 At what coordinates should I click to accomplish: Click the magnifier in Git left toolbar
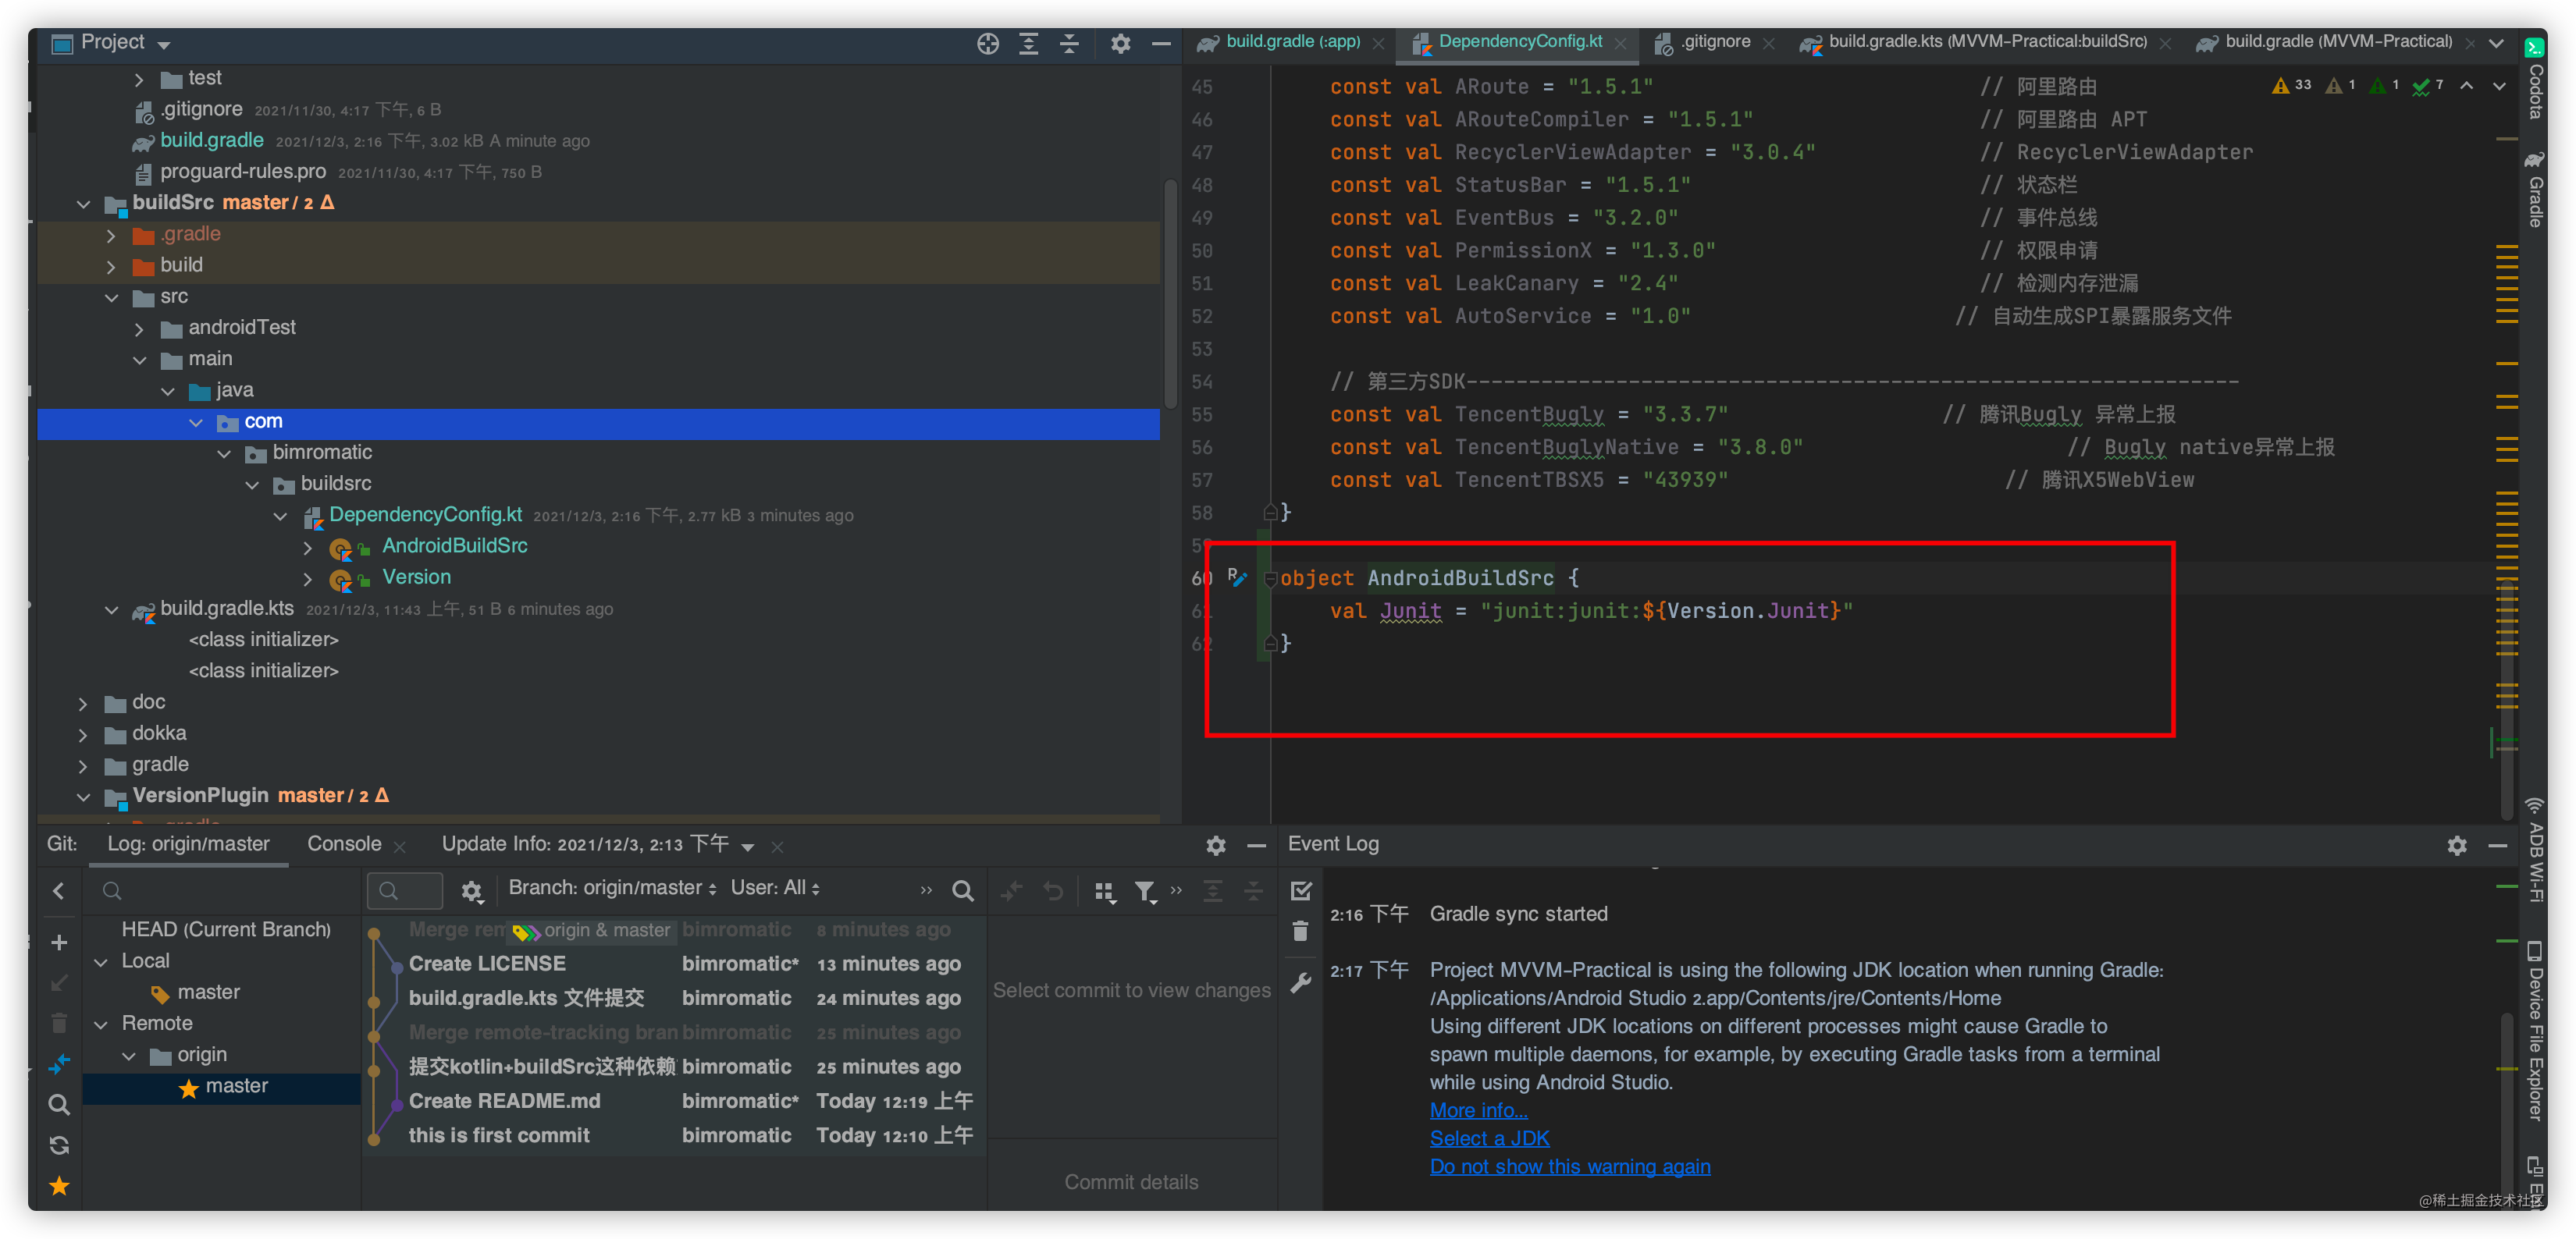(x=59, y=1105)
